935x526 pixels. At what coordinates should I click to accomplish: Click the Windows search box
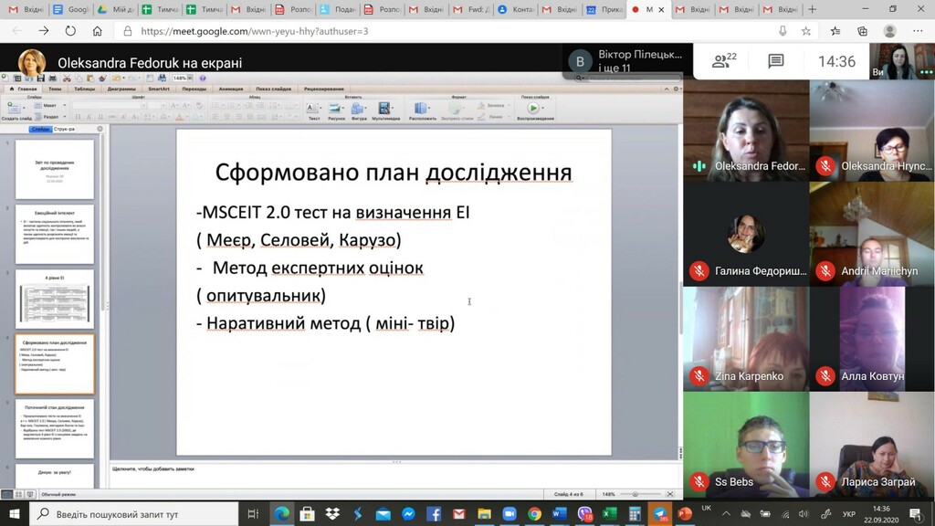point(137,514)
